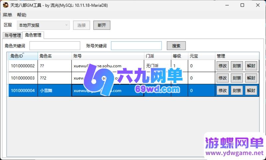Click 解封 for character 1010000002

click(x=251, y=66)
